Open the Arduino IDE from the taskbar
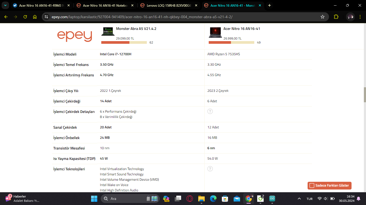 point(272,199)
